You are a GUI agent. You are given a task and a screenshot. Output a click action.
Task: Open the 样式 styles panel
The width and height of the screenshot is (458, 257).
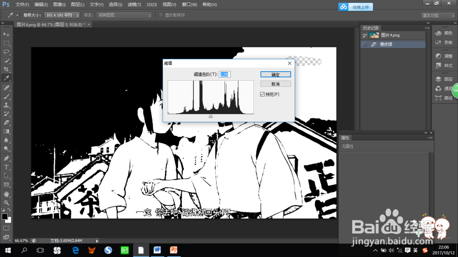coord(444,65)
